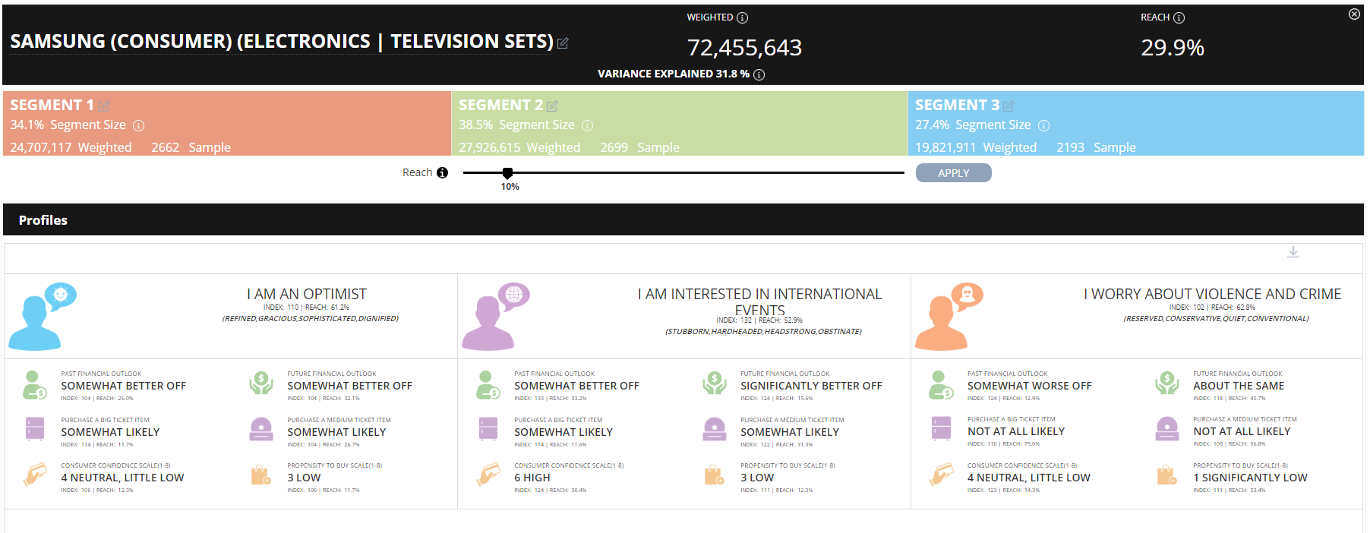
Task: Apply the reach setting with the APPLY button
Action: coord(954,173)
